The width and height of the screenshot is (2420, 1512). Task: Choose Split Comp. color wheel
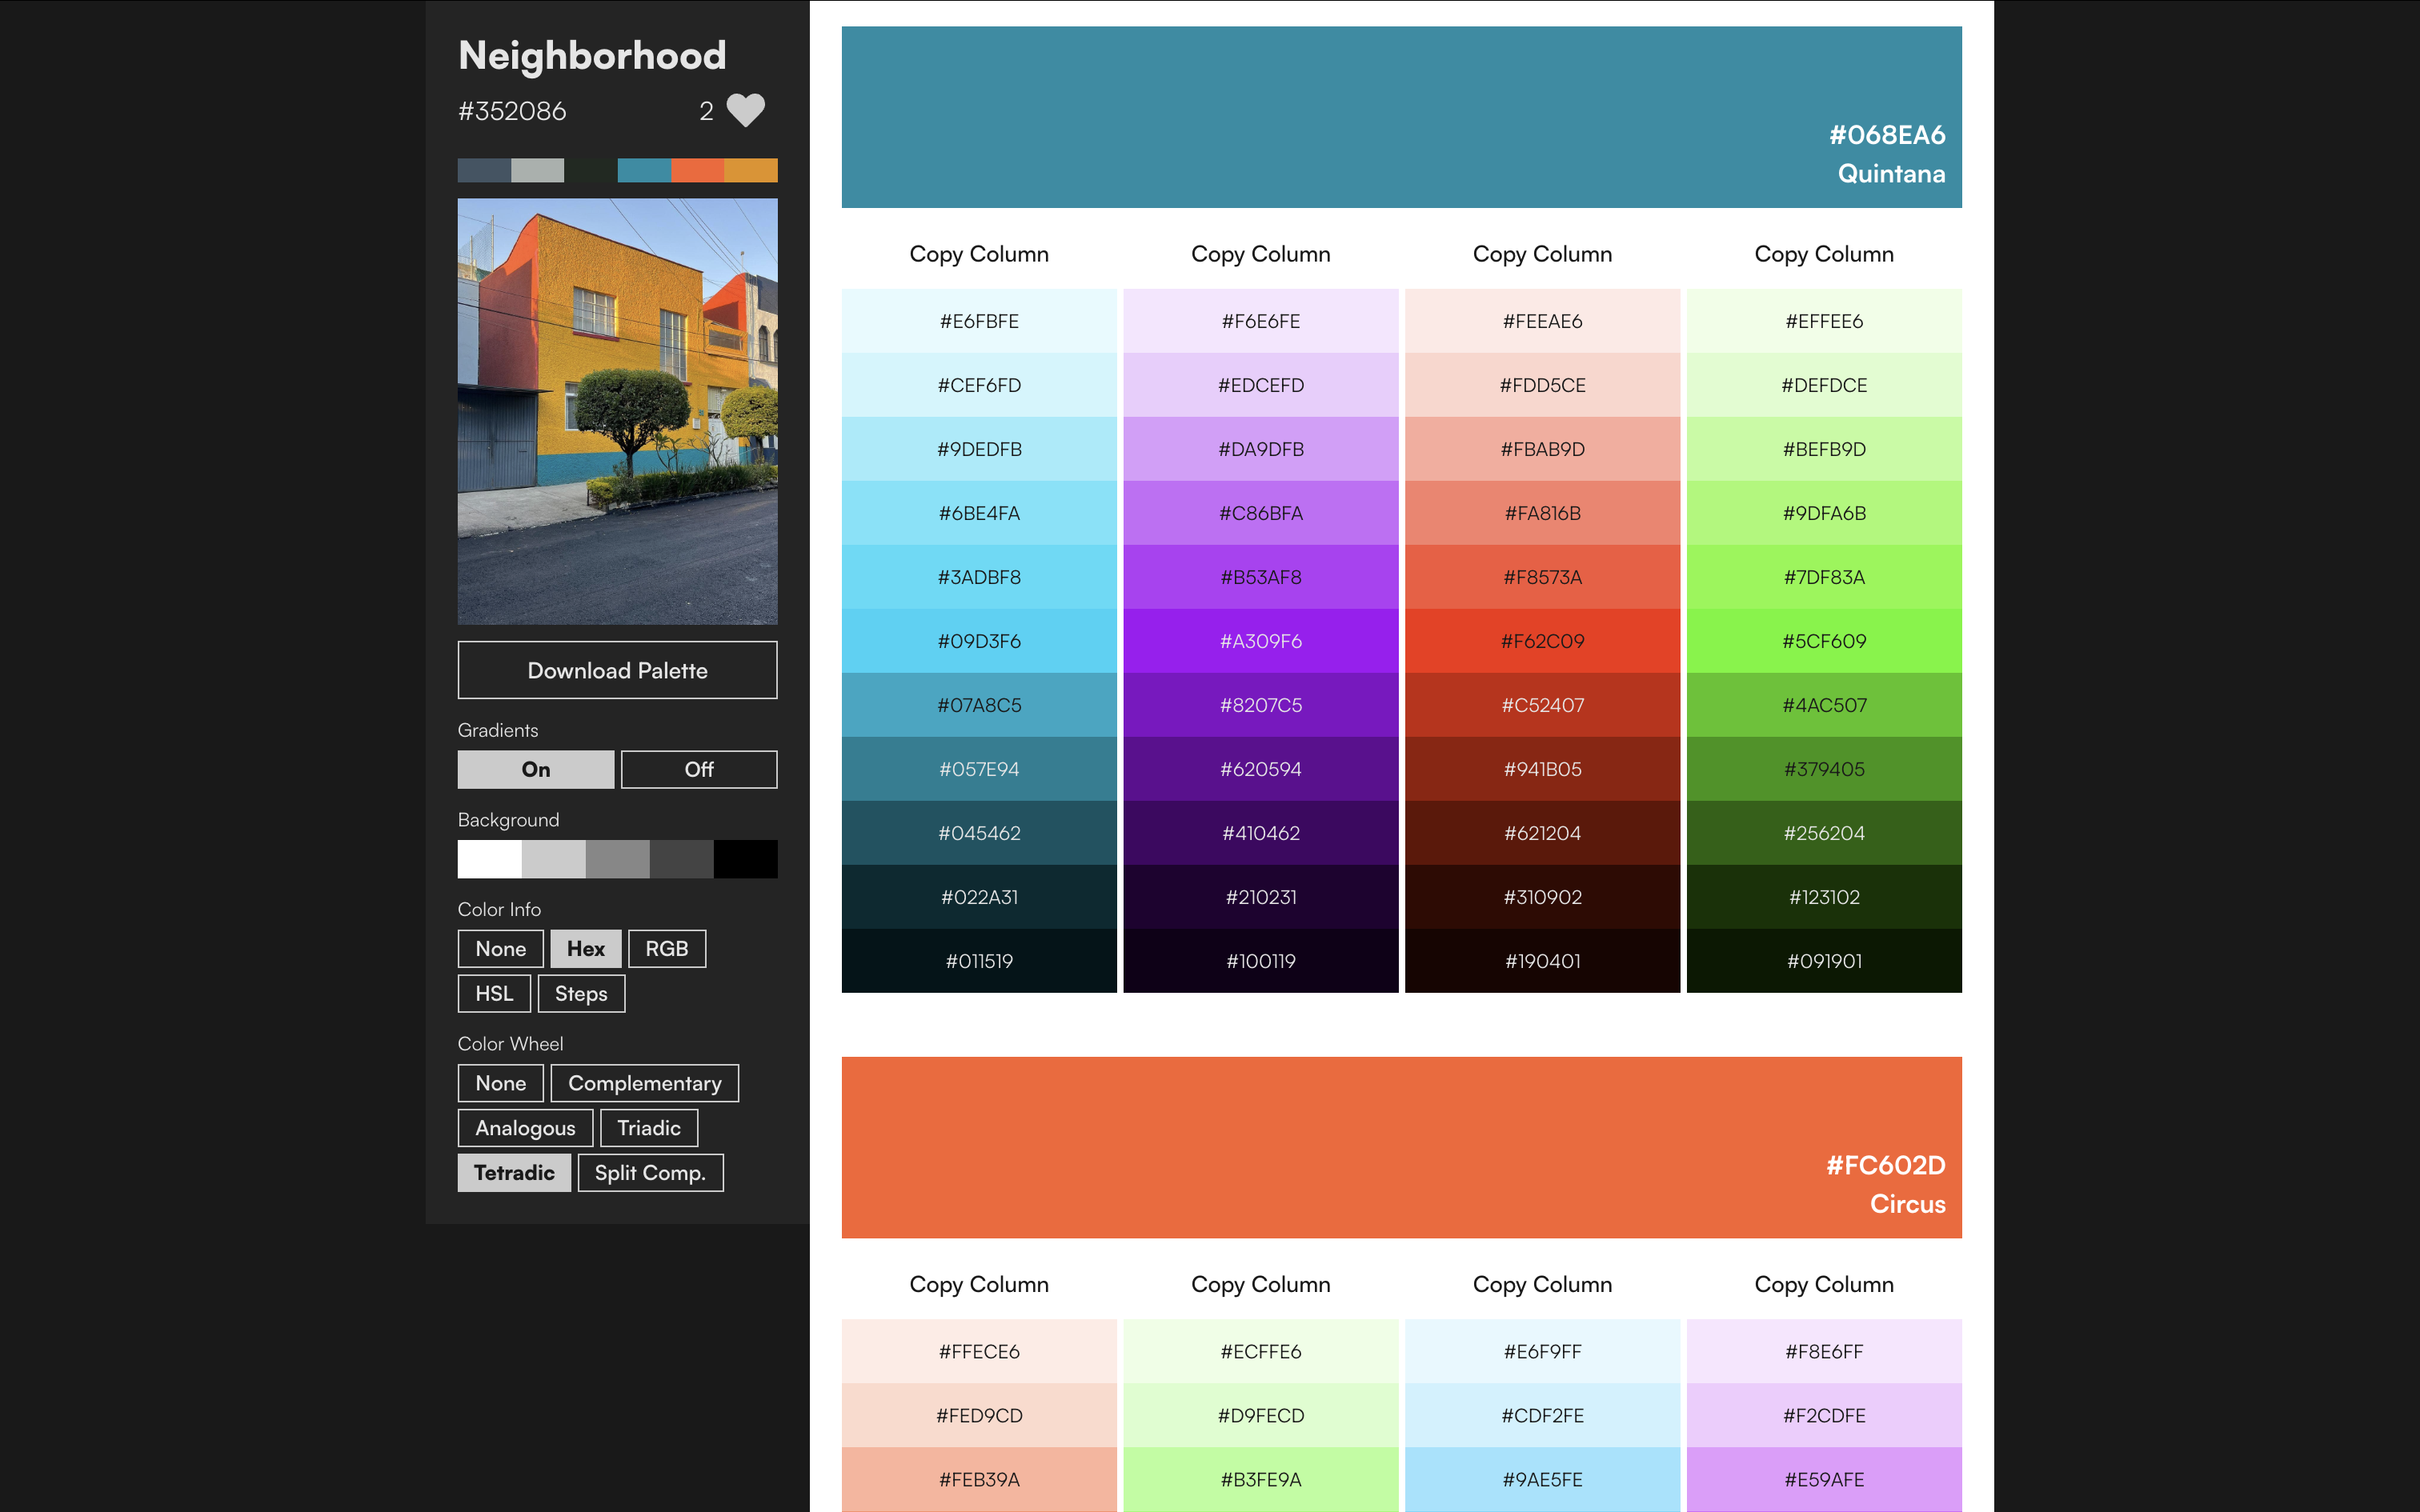tap(650, 1172)
